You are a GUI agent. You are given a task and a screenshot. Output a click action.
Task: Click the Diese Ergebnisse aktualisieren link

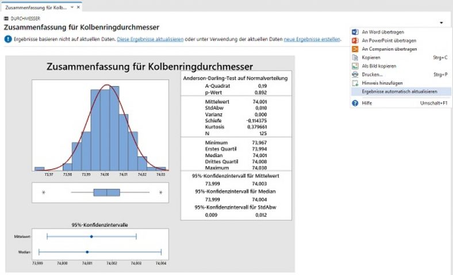coord(150,39)
